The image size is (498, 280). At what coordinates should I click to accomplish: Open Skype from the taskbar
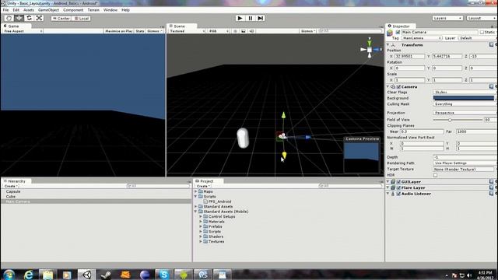tap(164, 275)
